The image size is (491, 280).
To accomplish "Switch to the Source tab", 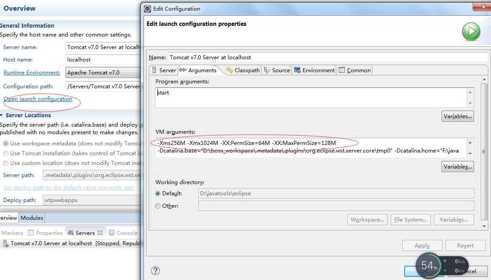I will pyautogui.click(x=277, y=70).
